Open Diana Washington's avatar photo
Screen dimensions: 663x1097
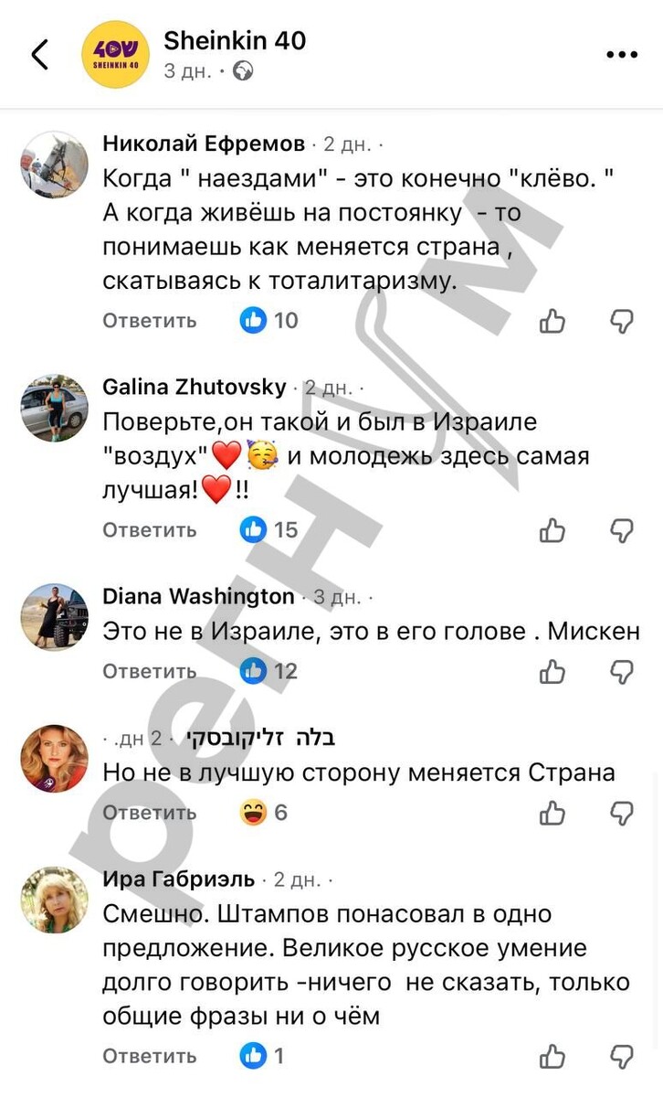coord(54,617)
